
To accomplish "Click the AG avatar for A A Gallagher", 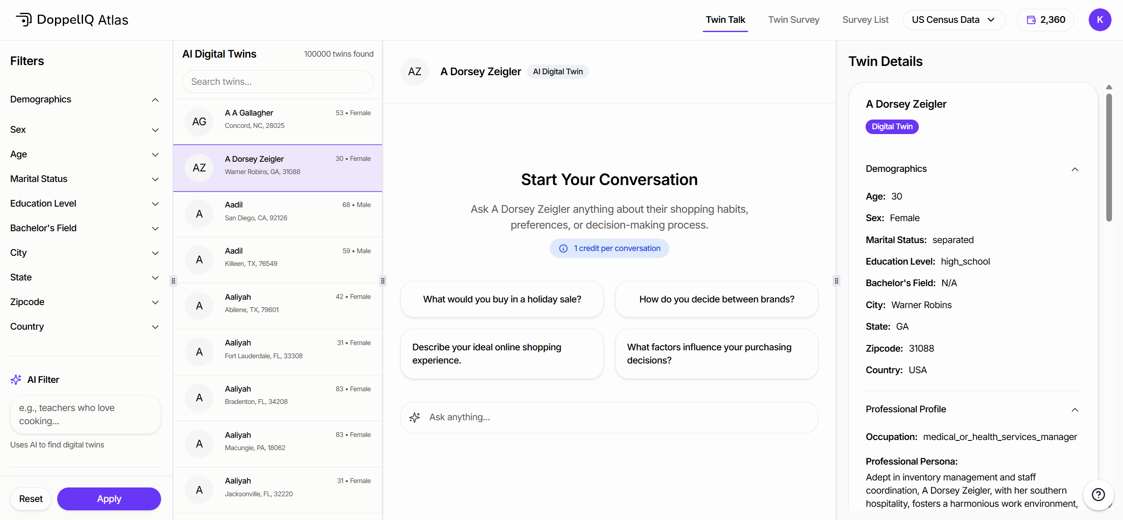I will pyautogui.click(x=199, y=122).
